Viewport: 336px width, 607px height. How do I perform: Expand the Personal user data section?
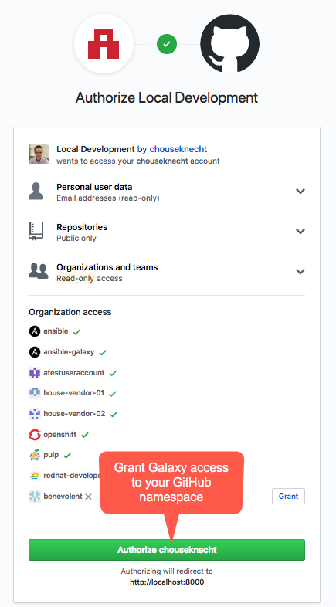tap(300, 191)
